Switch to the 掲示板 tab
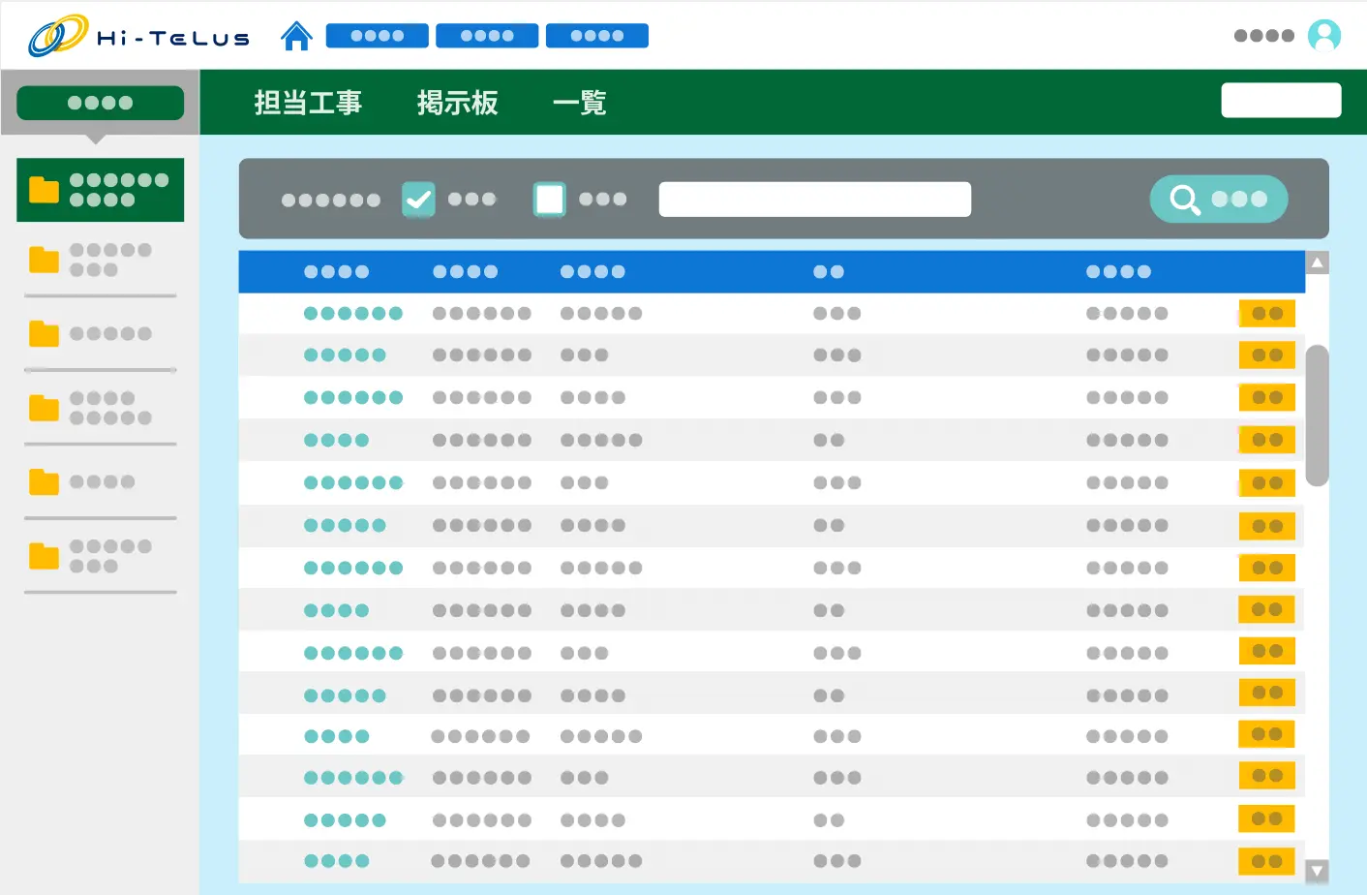The image size is (1367, 895). [458, 103]
